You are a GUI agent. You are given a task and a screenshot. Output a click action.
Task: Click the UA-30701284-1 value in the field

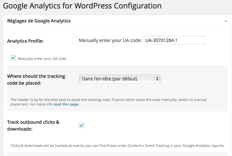[161, 40]
